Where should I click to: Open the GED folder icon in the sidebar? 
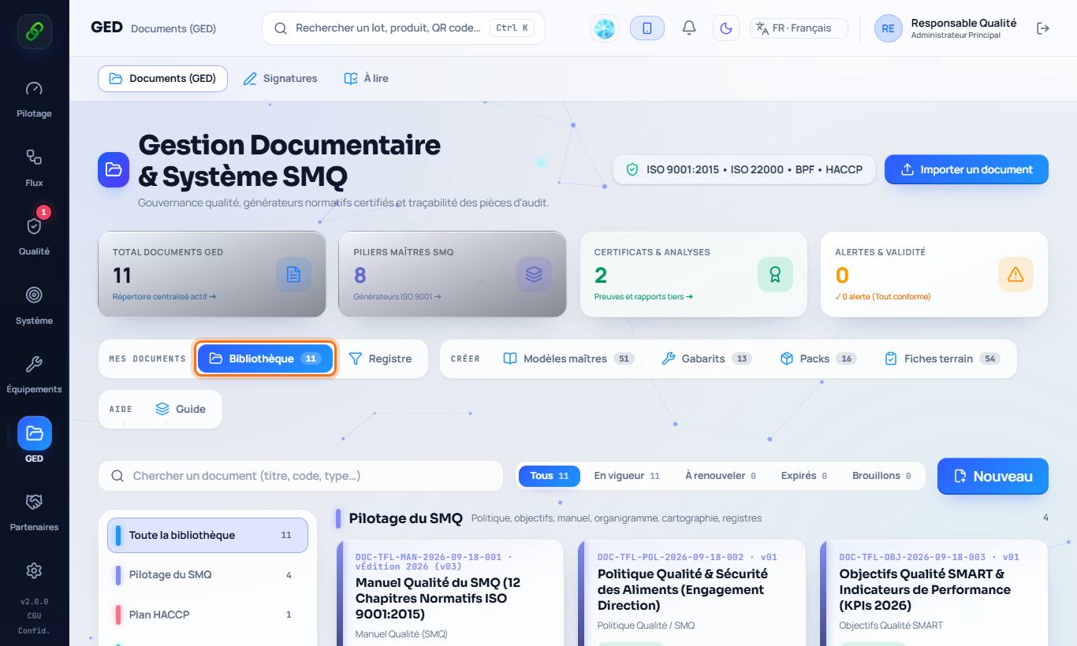[x=34, y=433]
